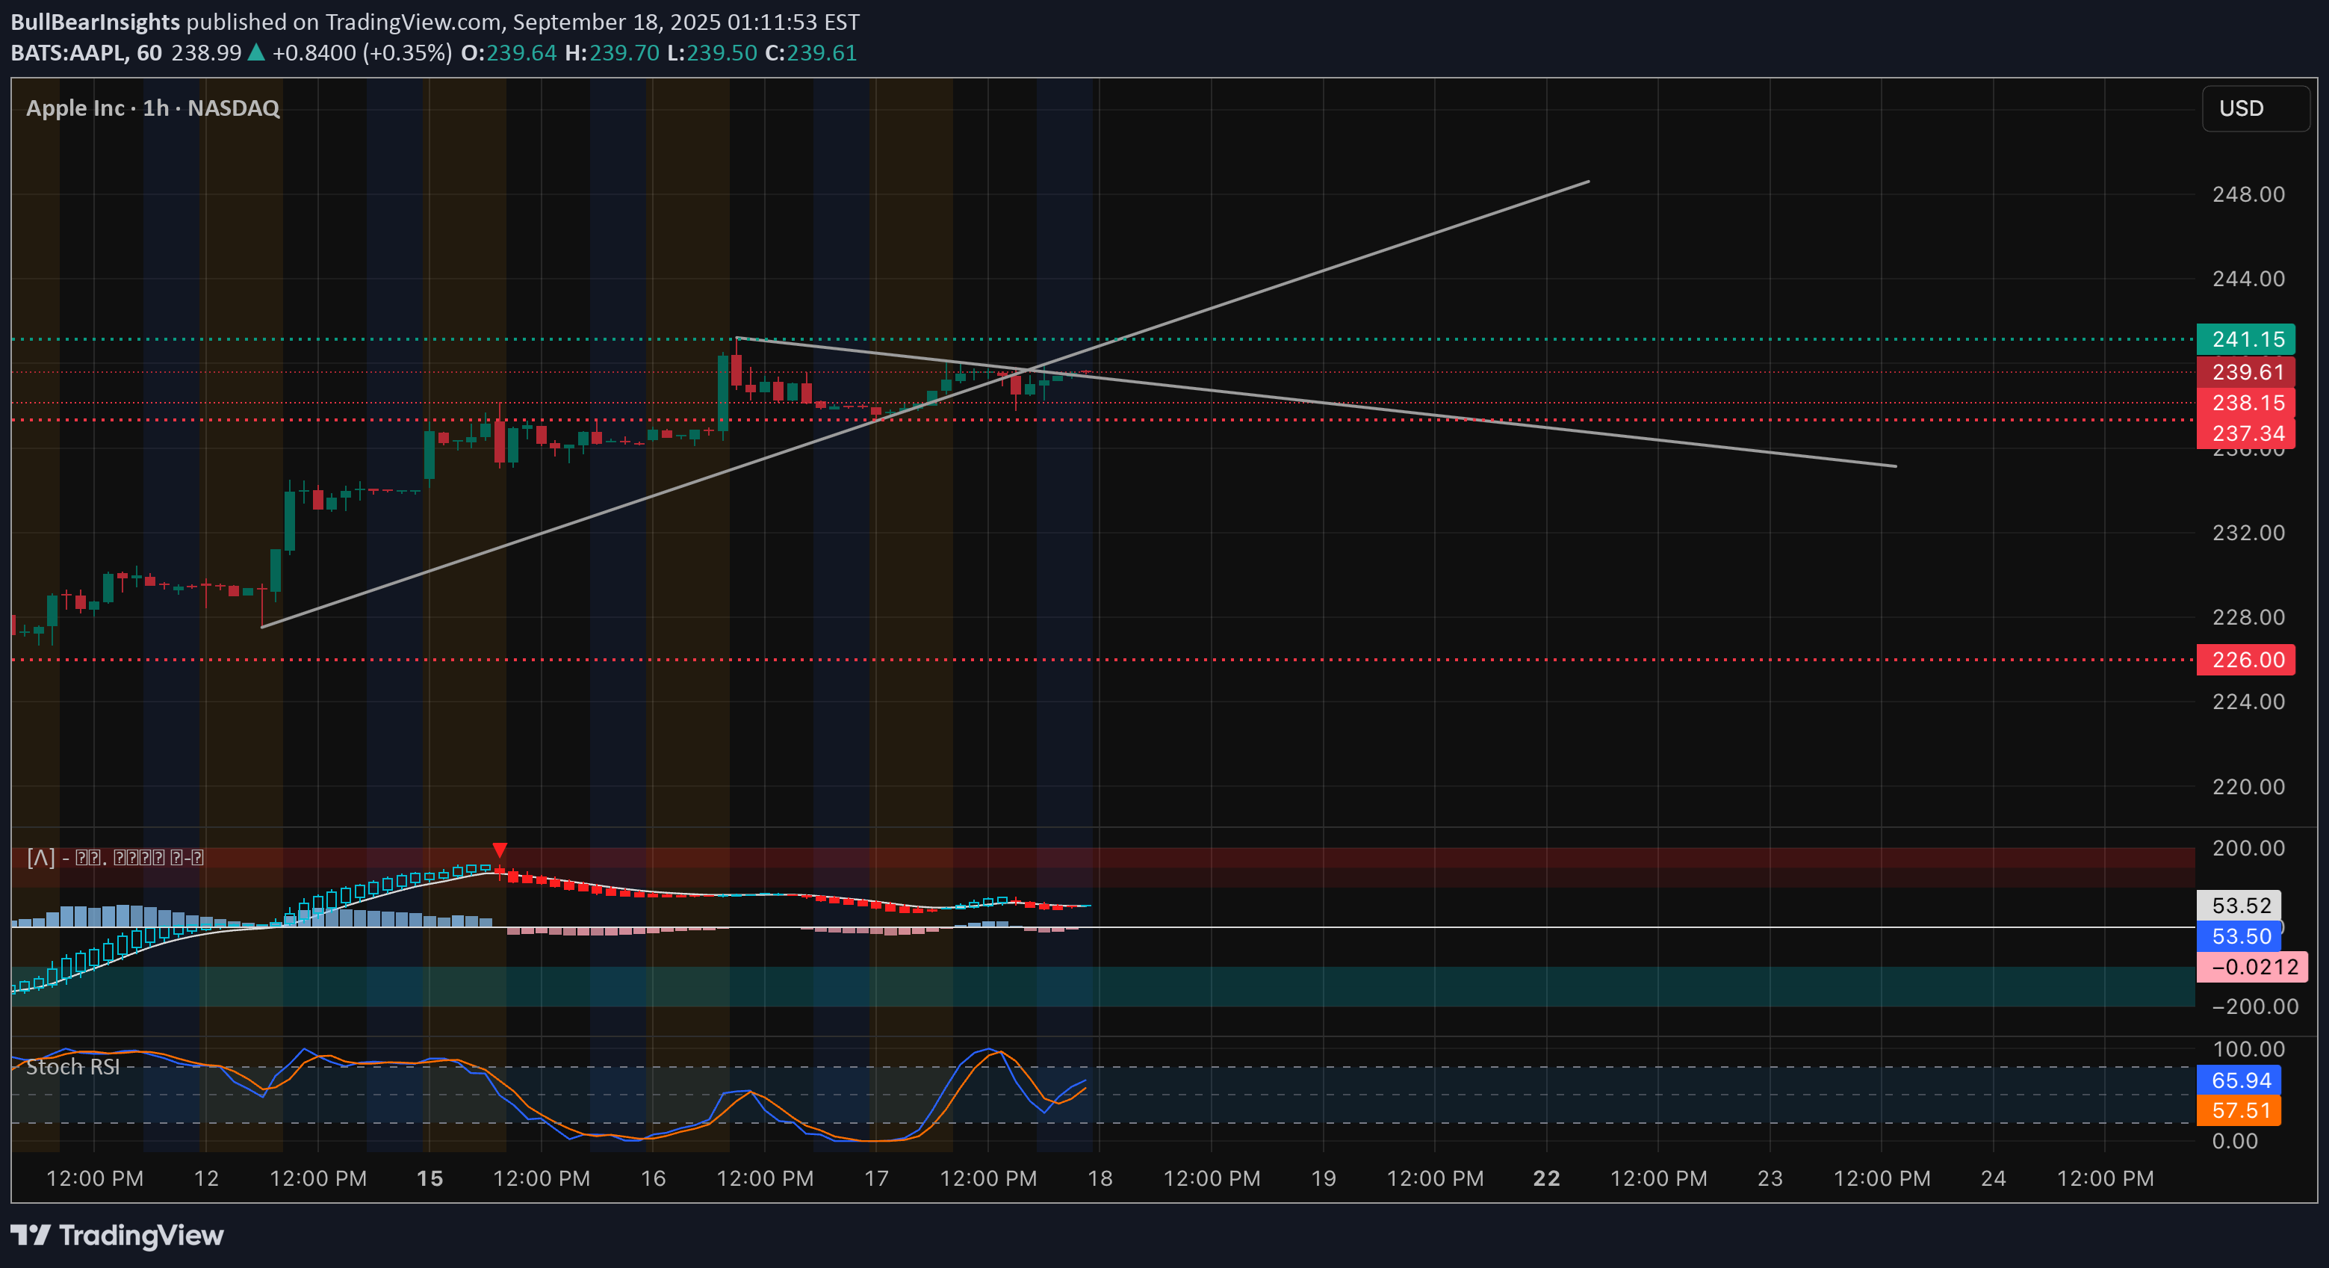The width and height of the screenshot is (2329, 1268).
Task: Click the green up-triangle beside 238.99
Action: (256, 52)
